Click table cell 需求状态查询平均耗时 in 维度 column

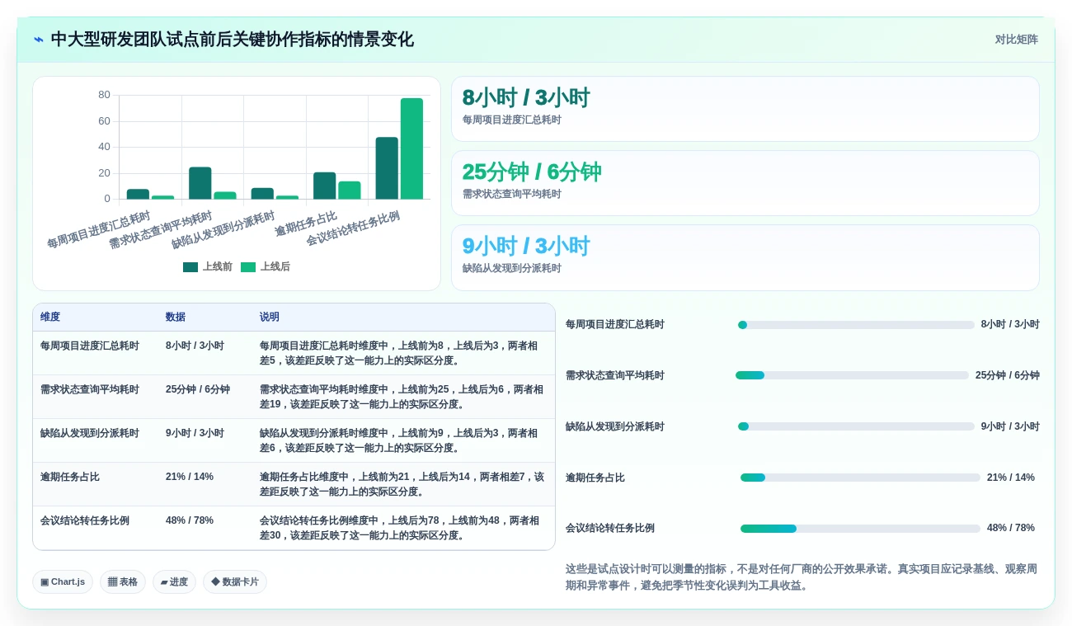click(90, 389)
